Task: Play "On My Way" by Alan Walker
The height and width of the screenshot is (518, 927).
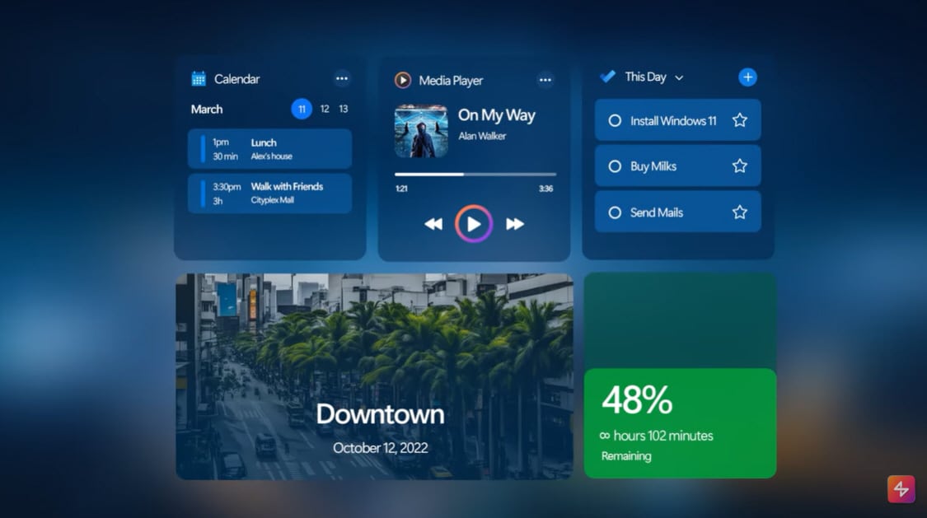Action: tap(473, 223)
